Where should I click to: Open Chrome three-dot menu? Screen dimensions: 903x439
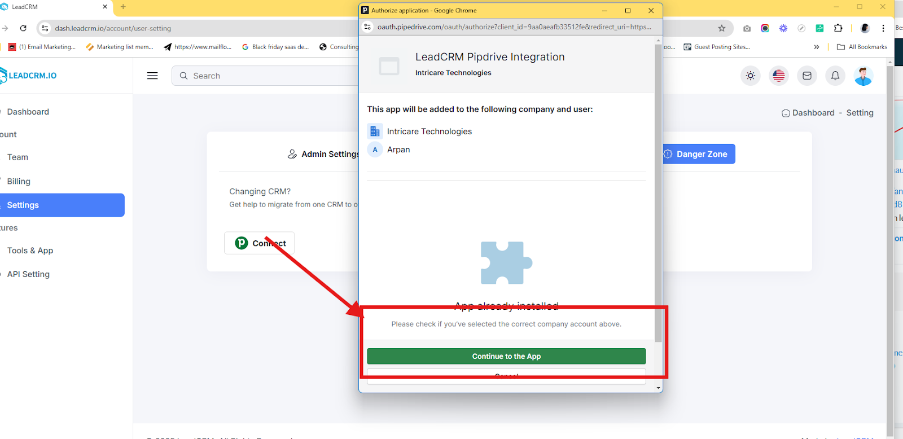click(883, 28)
